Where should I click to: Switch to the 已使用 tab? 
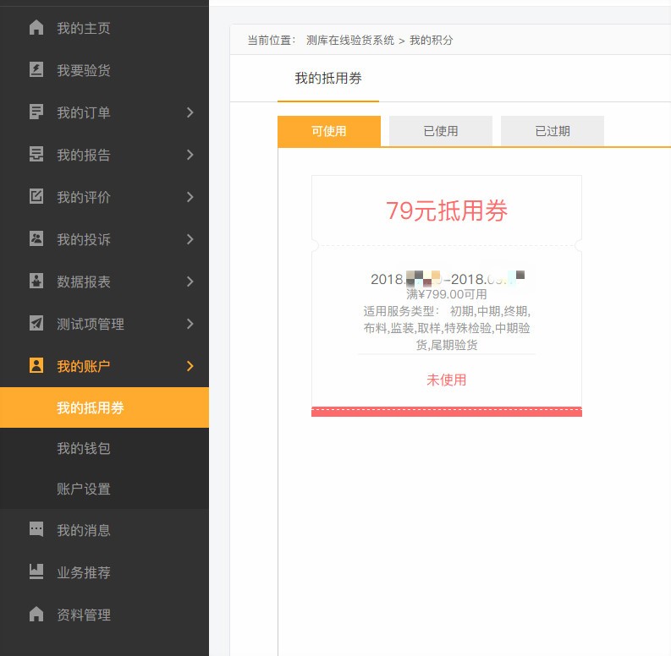[x=440, y=131]
